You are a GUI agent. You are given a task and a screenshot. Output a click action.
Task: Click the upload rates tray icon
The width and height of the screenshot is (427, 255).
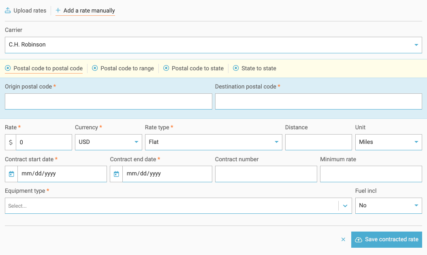8,11
